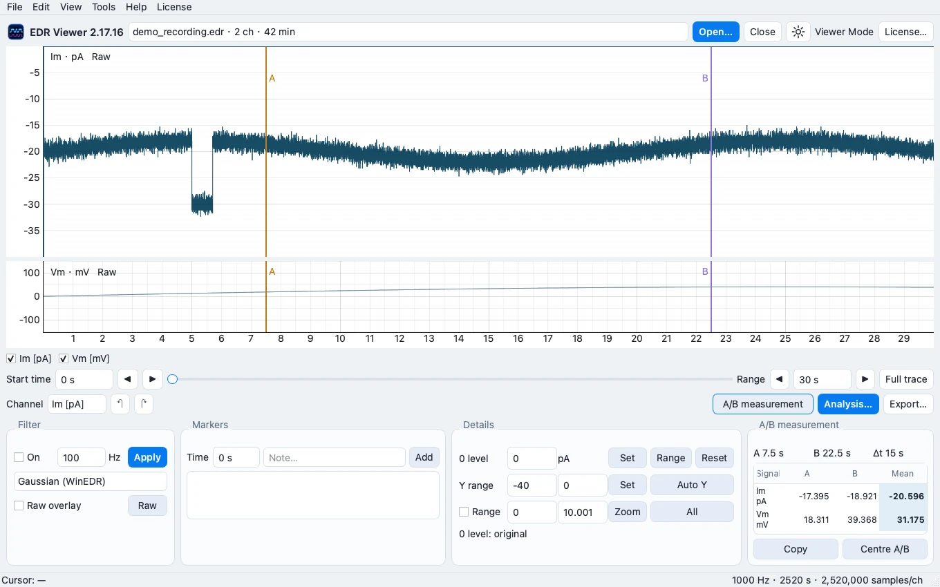Open Analysis... dialog
The height and width of the screenshot is (587, 940).
pos(848,404)
